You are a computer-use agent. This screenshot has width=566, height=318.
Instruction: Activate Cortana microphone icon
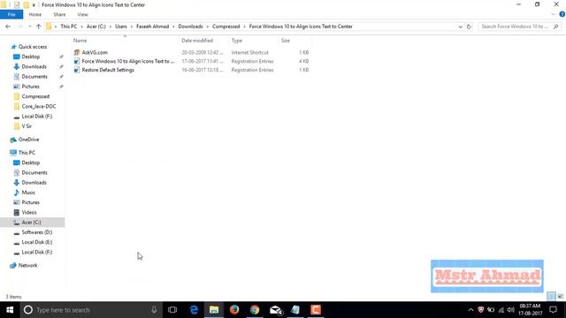coord(154,310)
